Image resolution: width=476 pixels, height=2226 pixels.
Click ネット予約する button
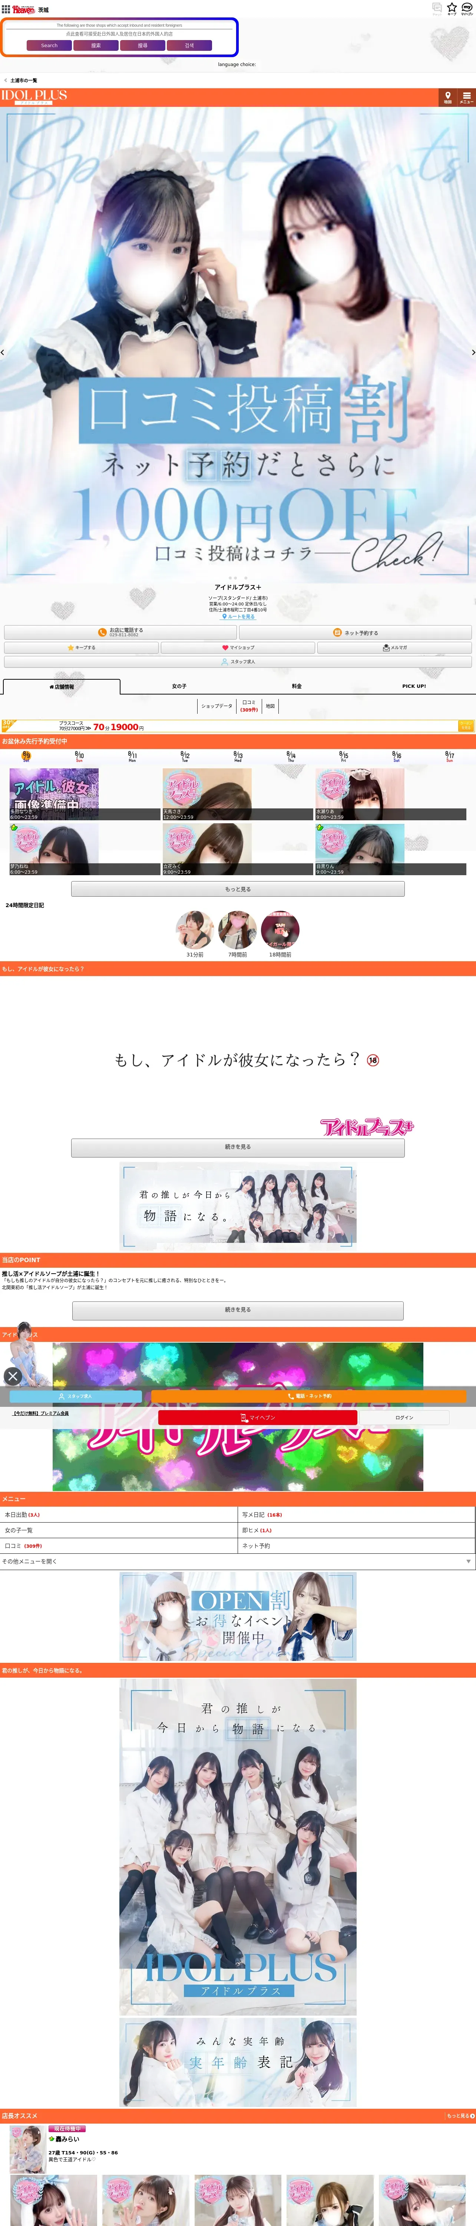pyautogui.click(x=355, y=633)
